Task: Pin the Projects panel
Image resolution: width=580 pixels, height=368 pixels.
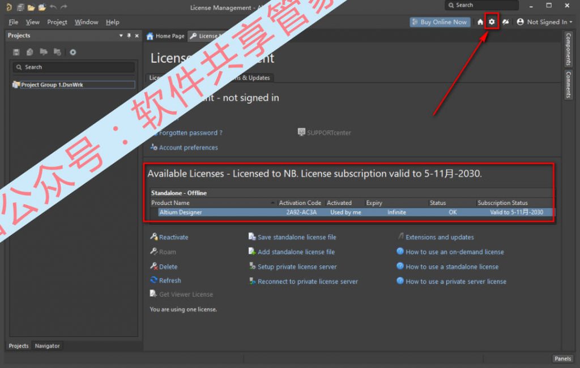Action: 129,36
